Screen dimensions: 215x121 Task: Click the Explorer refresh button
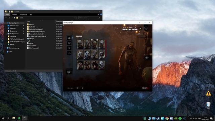76,18
